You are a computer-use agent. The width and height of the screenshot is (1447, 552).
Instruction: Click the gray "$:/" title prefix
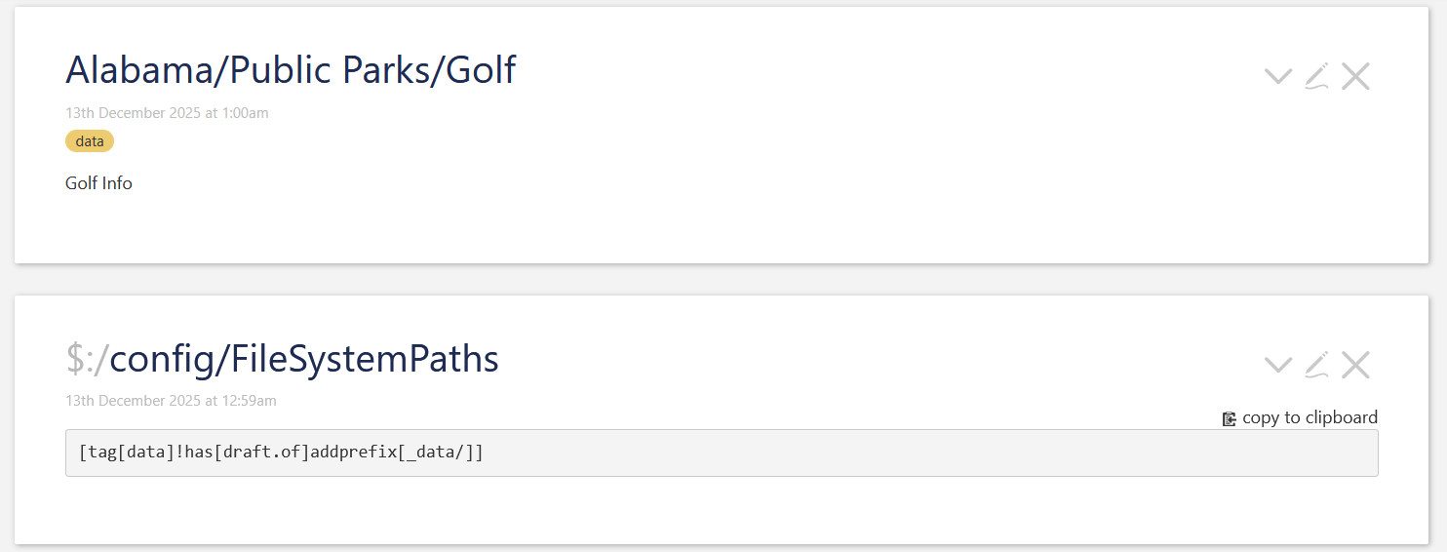(x=86, y=359)
